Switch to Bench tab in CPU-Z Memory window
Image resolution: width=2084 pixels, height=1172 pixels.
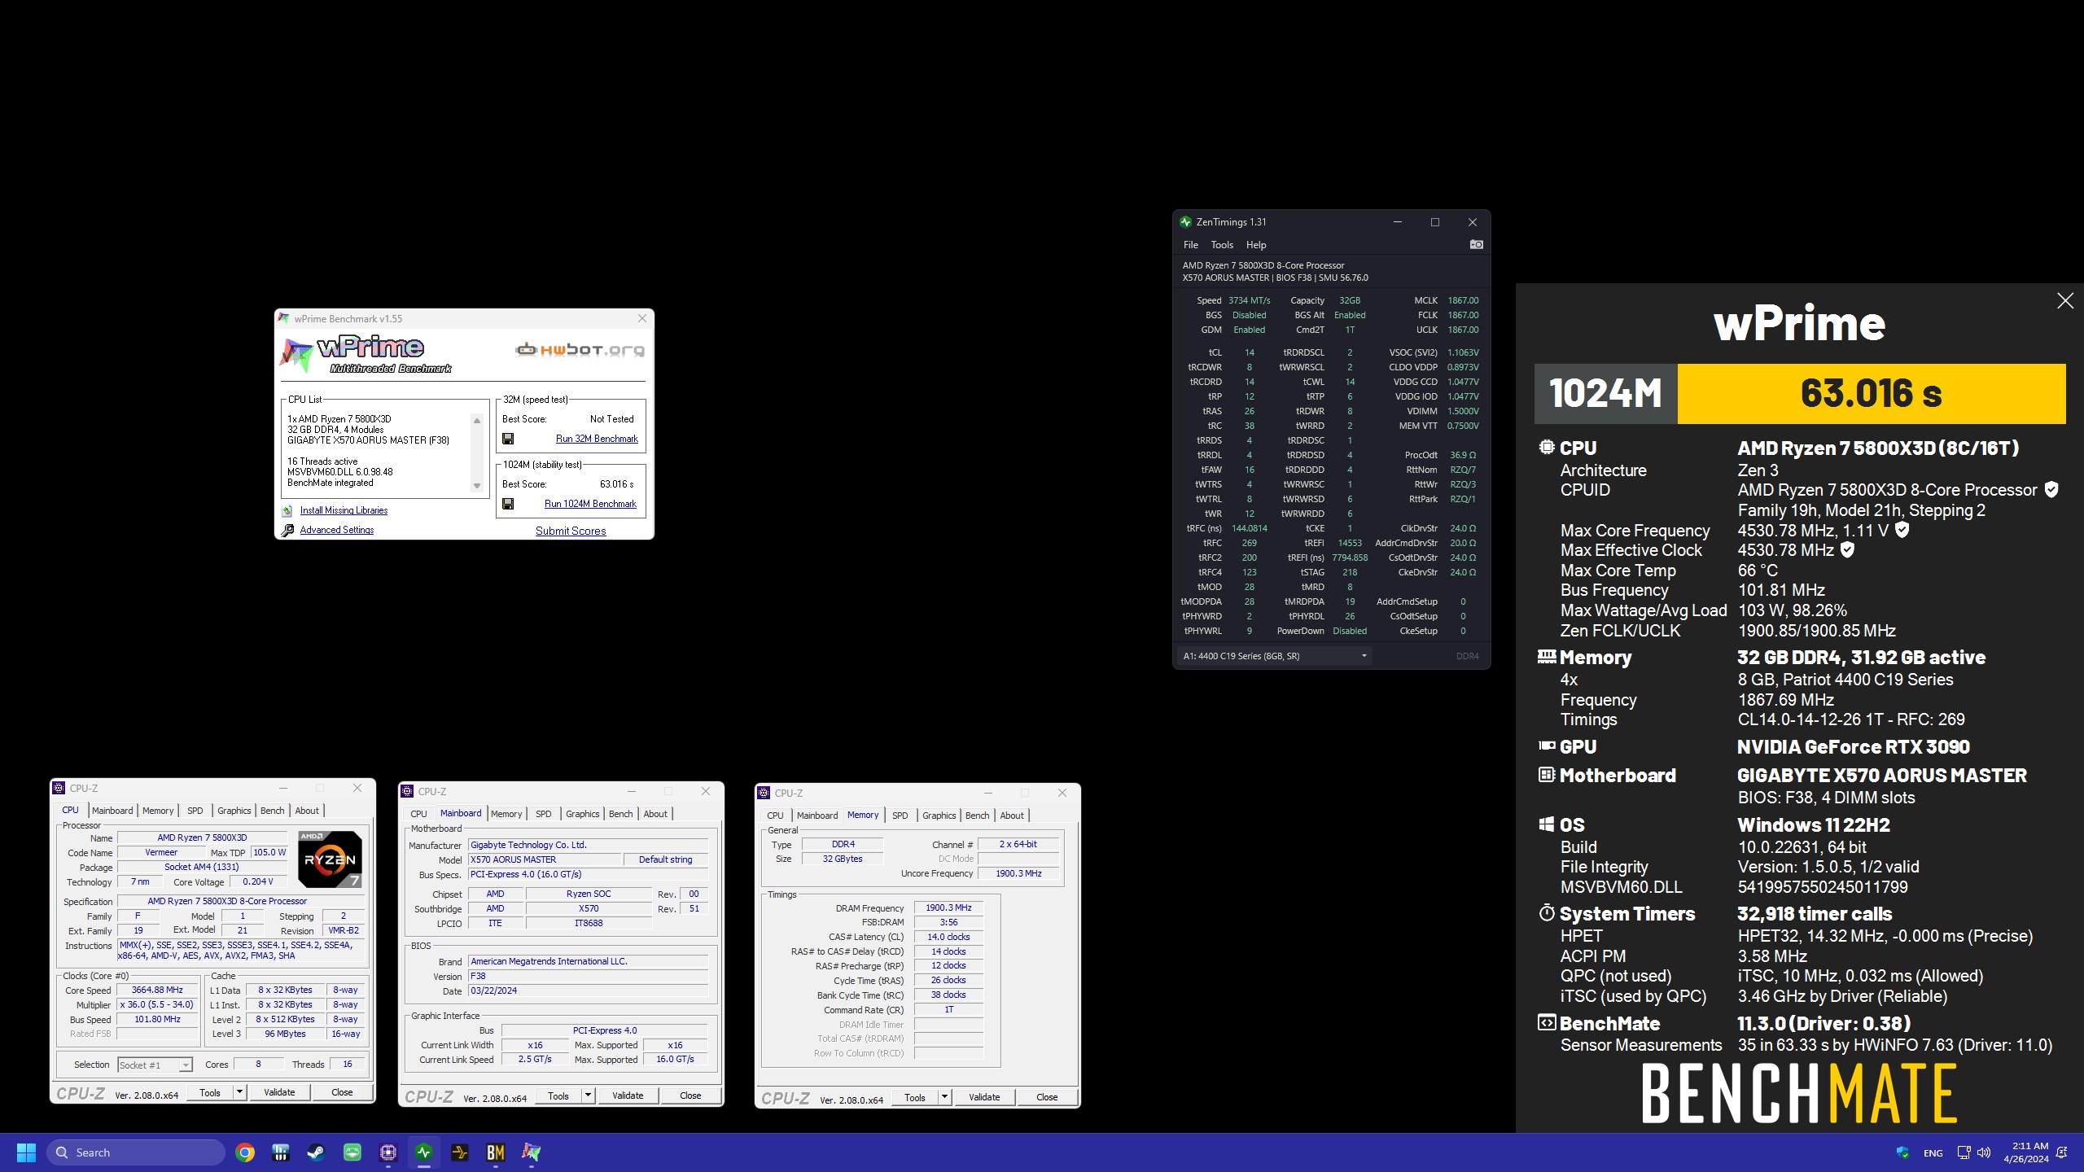[x=977, y=816]
